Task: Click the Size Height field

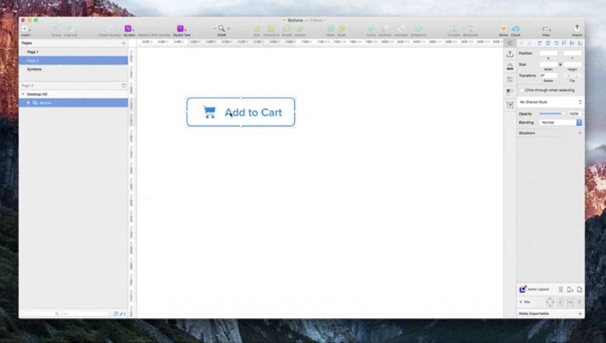Action: pyautogui.click(x=572, y=64)
